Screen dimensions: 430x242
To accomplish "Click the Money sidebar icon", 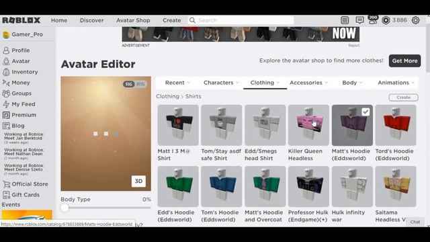I will [x=6, y=83].
